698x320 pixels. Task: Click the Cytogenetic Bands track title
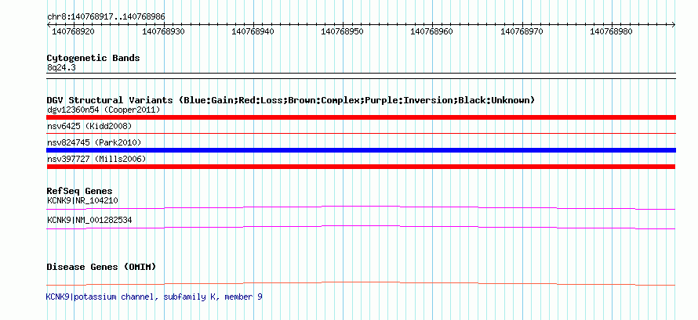point(93,58)
